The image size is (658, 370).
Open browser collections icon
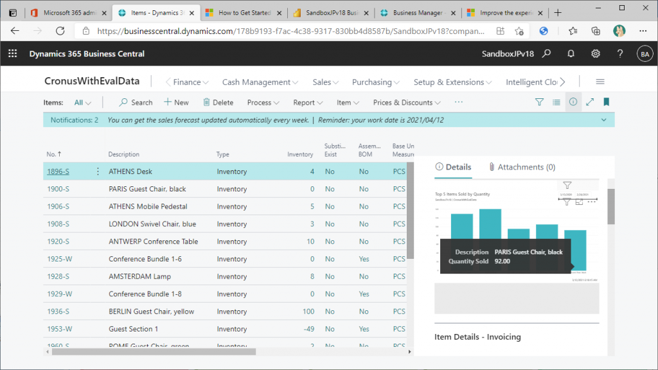(596, 31)
